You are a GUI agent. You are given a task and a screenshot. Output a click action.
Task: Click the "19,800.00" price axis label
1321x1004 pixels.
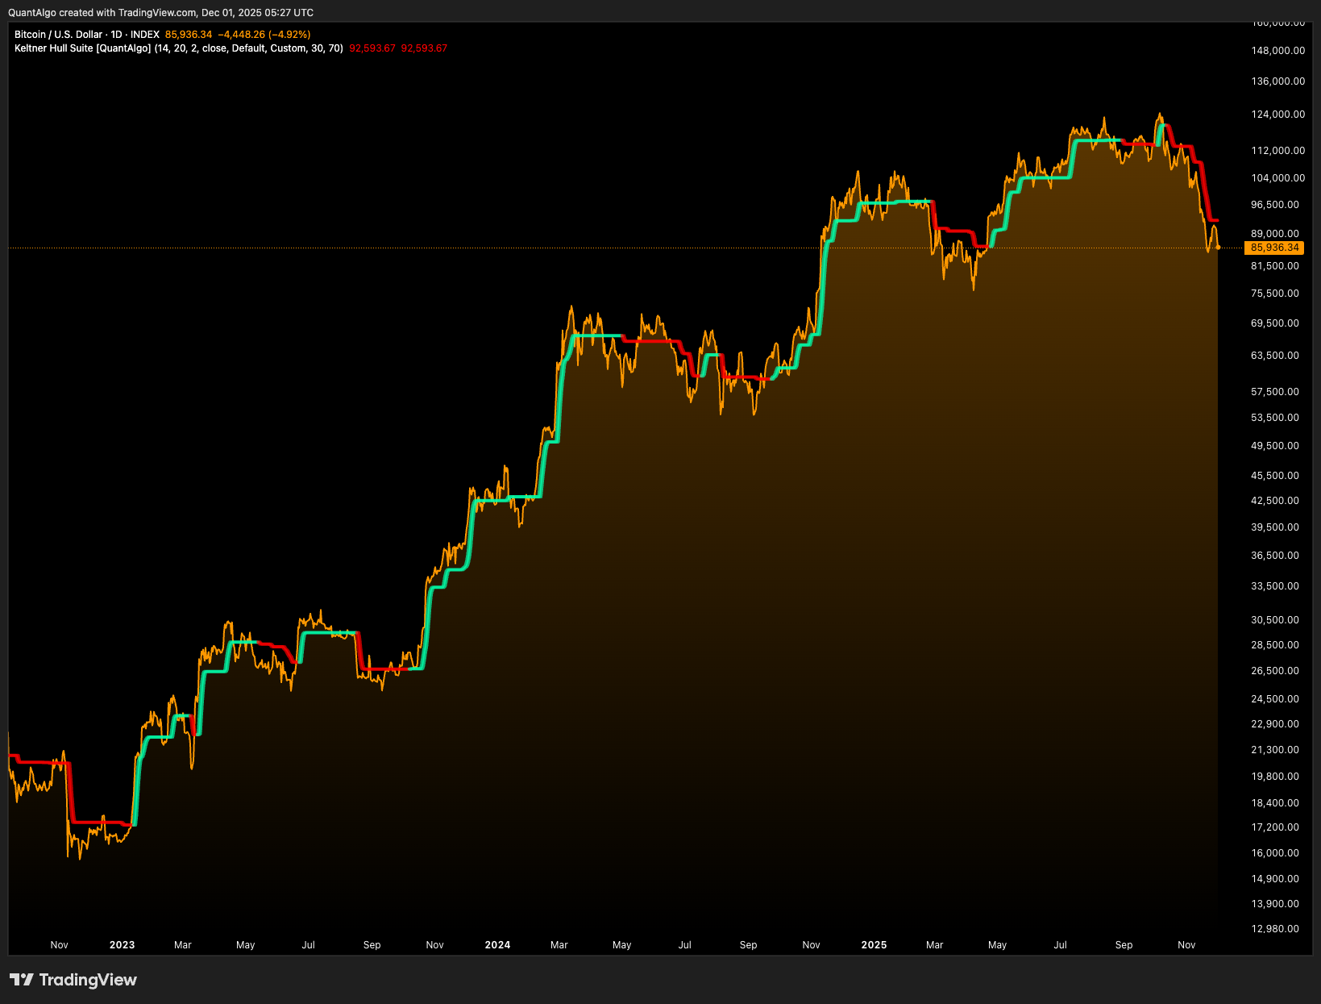tap(1275, 777)
